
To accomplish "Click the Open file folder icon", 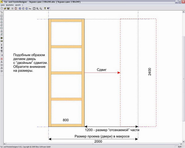I will click(x=5, y=9).
